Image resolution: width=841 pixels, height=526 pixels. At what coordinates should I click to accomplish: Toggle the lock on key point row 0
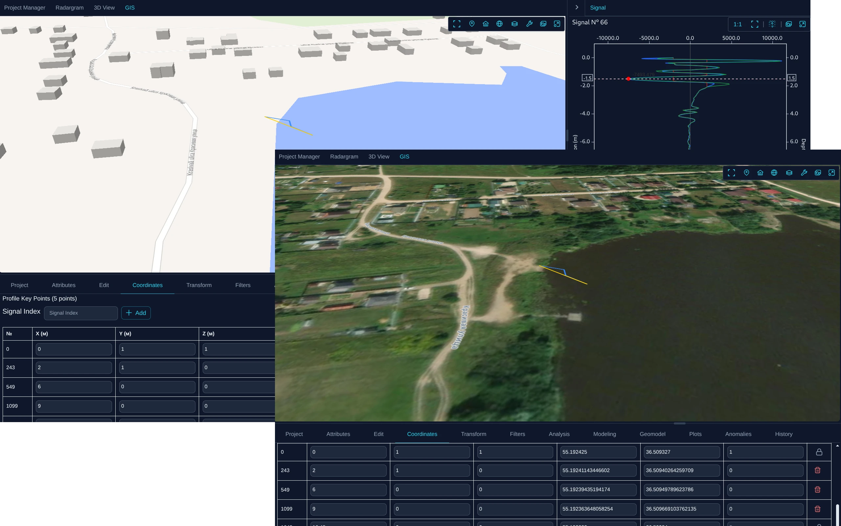pos(819,452)
